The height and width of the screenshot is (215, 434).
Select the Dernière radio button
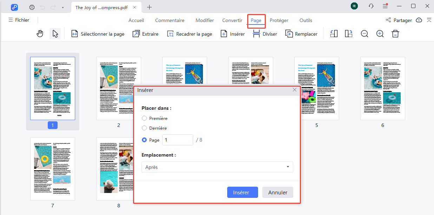(144, 128)
